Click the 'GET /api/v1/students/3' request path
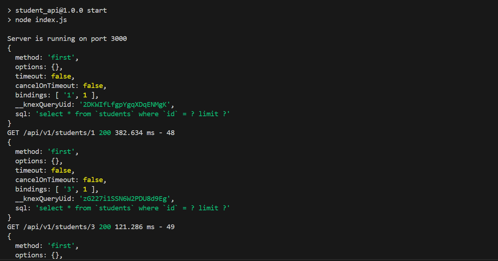 (x=51, y=227)
